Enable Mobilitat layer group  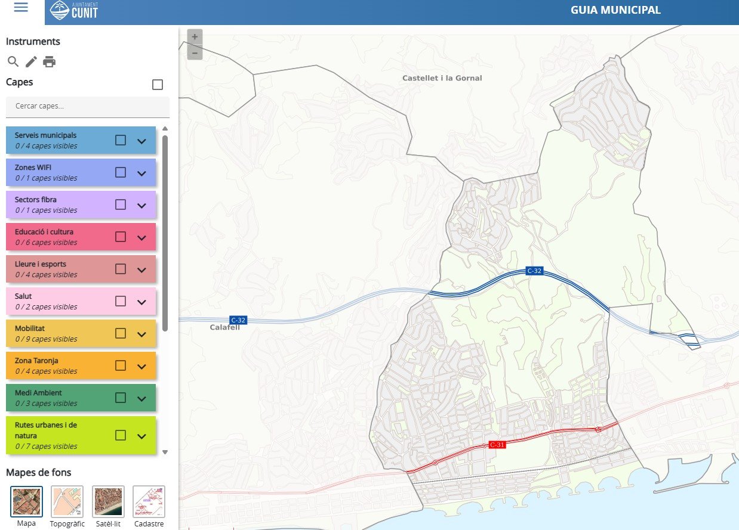121,333
